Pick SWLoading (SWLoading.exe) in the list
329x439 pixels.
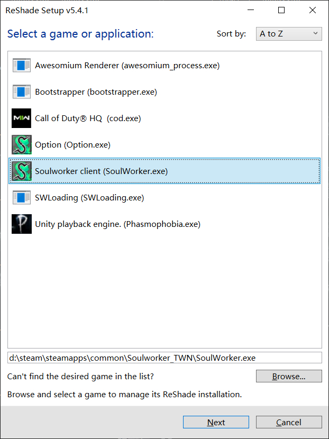(89, 198)
